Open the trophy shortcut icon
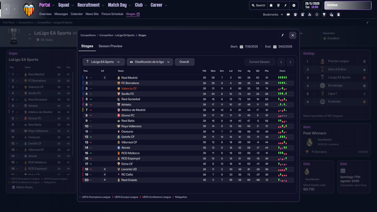Viewport: 377px width, 212px height. tap(324, 14)
